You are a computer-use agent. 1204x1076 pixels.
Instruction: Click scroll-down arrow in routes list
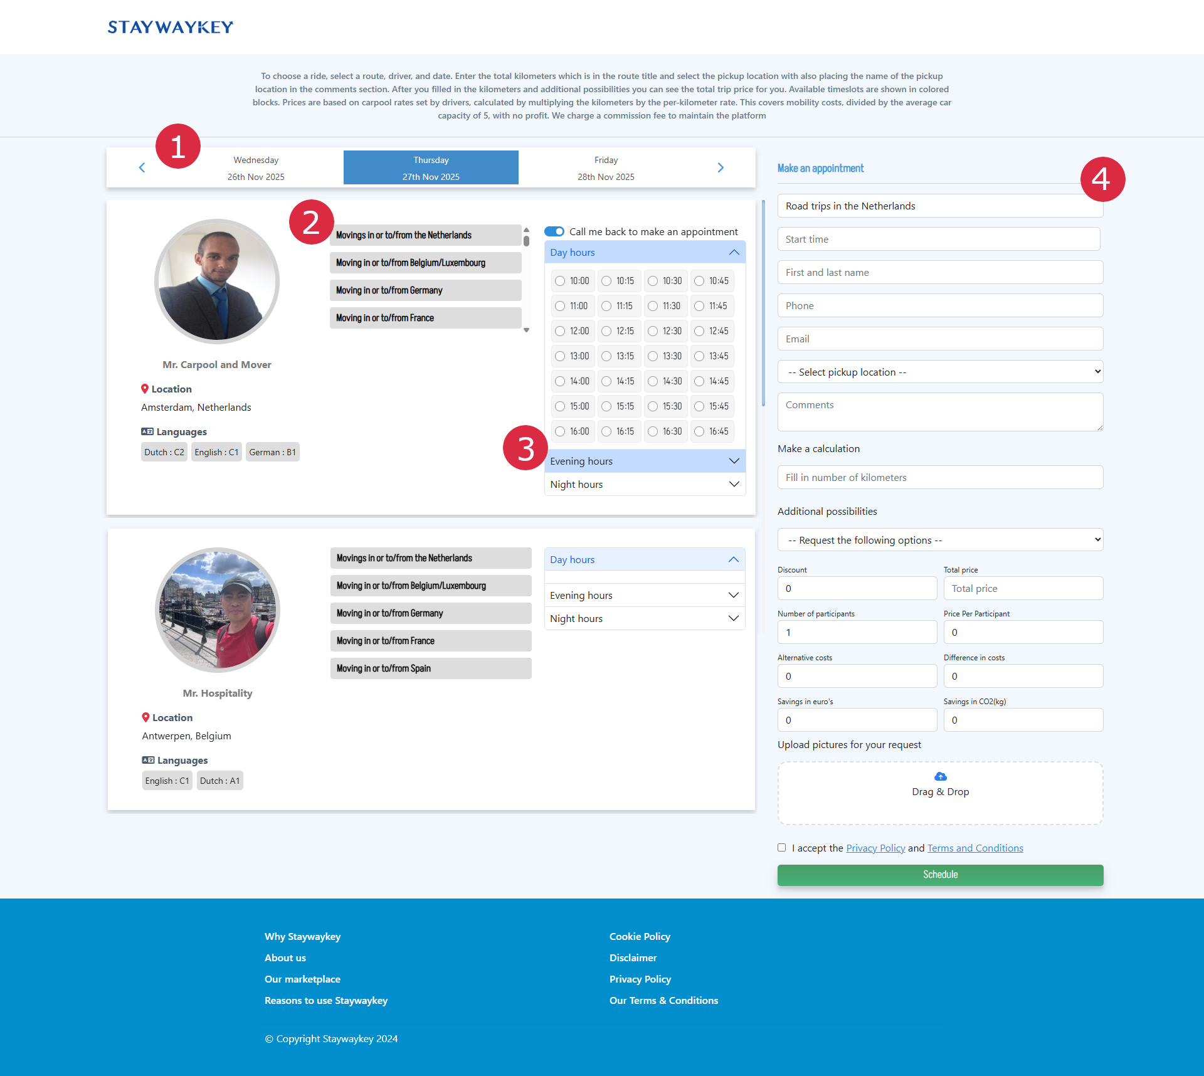pyautogui.click(x=527, y=330)
